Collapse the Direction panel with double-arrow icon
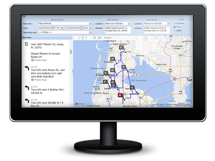Image resolution: width=215 pixels, height=161 pixels. tap(70, 37)
